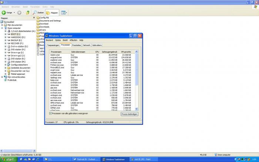Expand BACKUP (E:) node
This screenshot has height=162, width=259.
(x=6, y=40)
